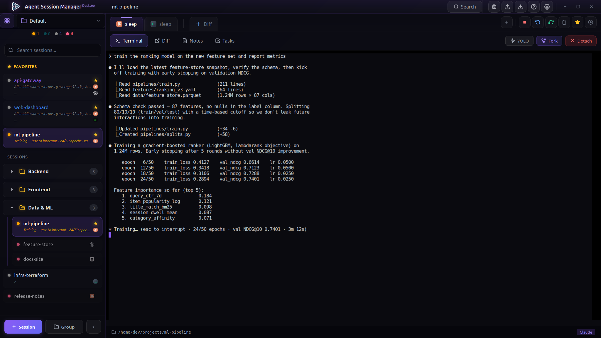Click the download/import icon in title bar
The image size is (601, 338).
tap(521, 7)
